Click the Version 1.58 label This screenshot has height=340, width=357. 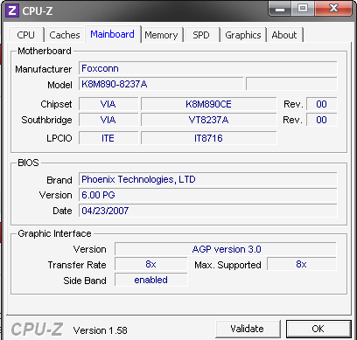pyautogui.click(x=101, y=330)
